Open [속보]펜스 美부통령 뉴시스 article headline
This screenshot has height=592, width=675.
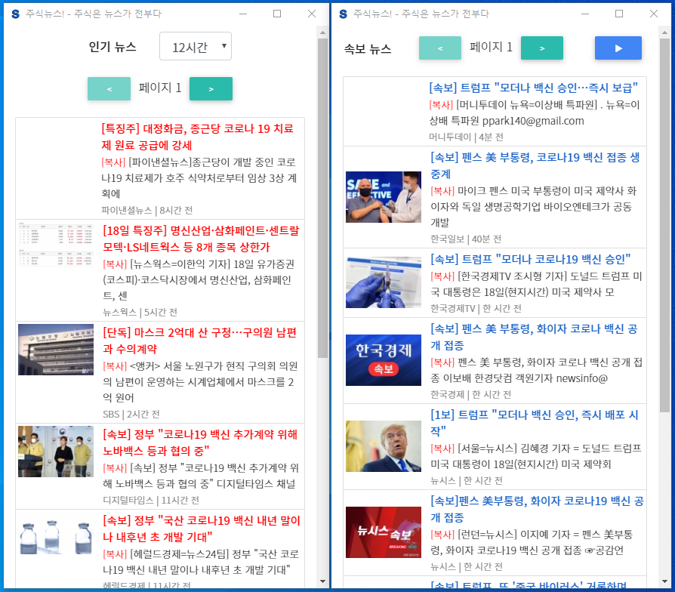(538, 510)
